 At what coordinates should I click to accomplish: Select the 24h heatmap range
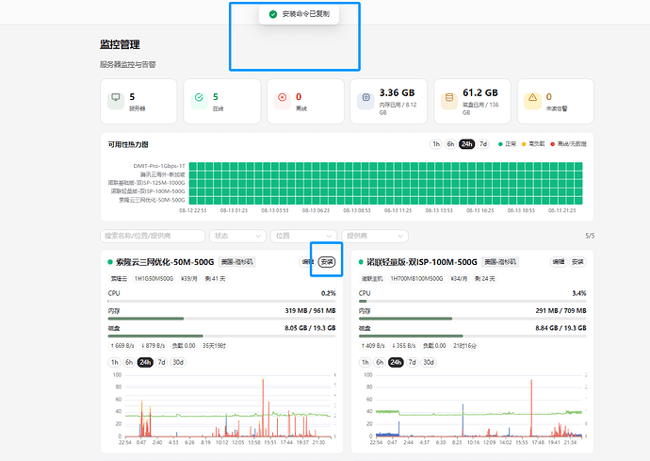click(466, 144)
